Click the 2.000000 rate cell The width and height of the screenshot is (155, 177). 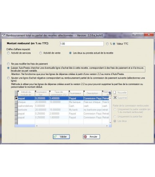pyautogui.click(x=59, y=114)
